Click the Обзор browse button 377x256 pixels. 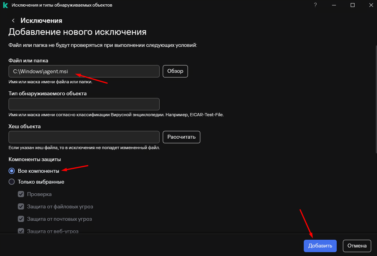[x=175, y=71]
